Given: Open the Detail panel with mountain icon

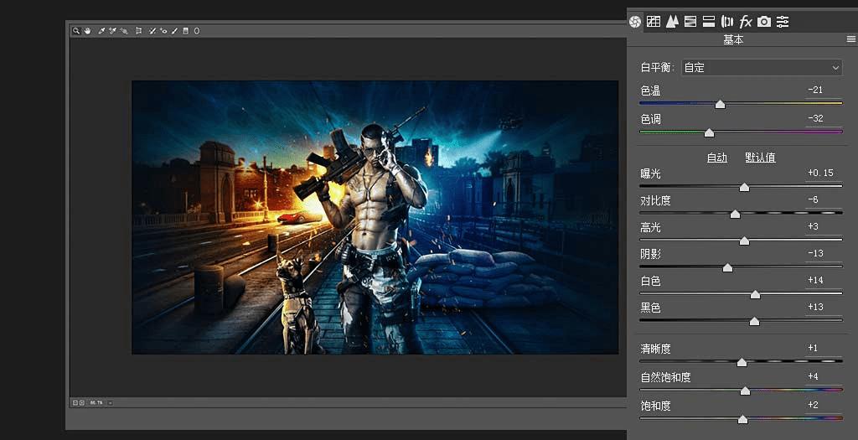Looking at the screenshot, I should 672,21.
